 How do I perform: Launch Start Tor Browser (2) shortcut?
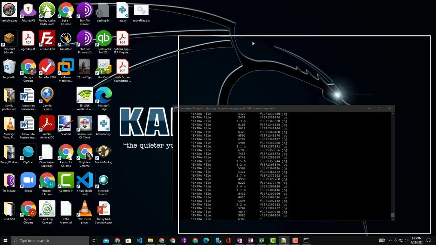(x=84, y=42)
